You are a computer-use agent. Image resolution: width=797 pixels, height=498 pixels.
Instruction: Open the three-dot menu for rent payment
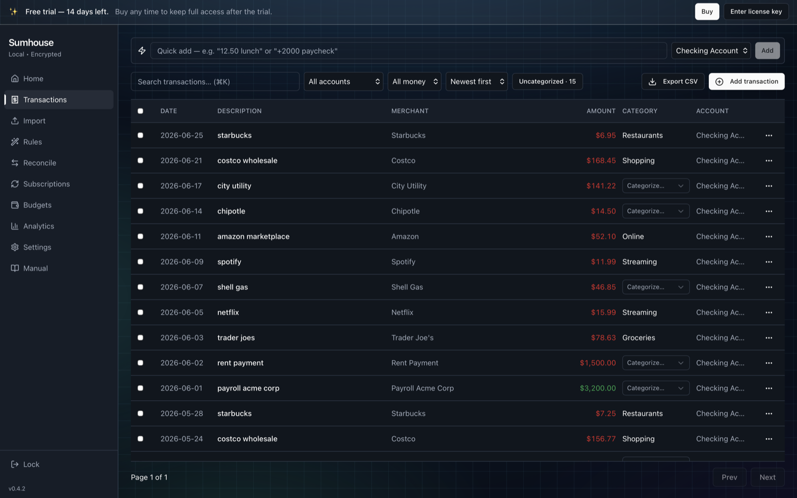pyautogui.click(x=769, y=363)
